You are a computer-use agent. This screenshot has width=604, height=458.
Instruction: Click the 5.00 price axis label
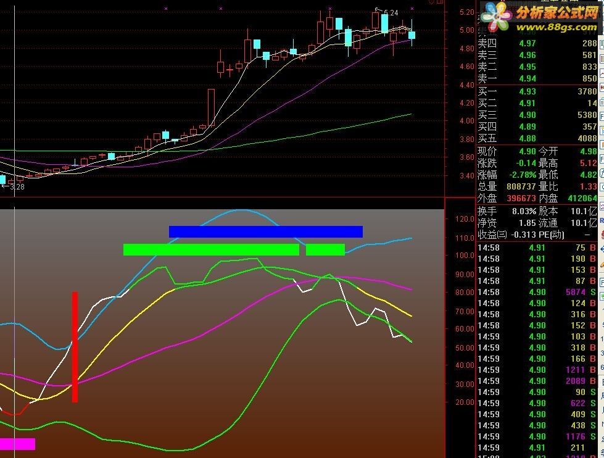pos(467,30)
